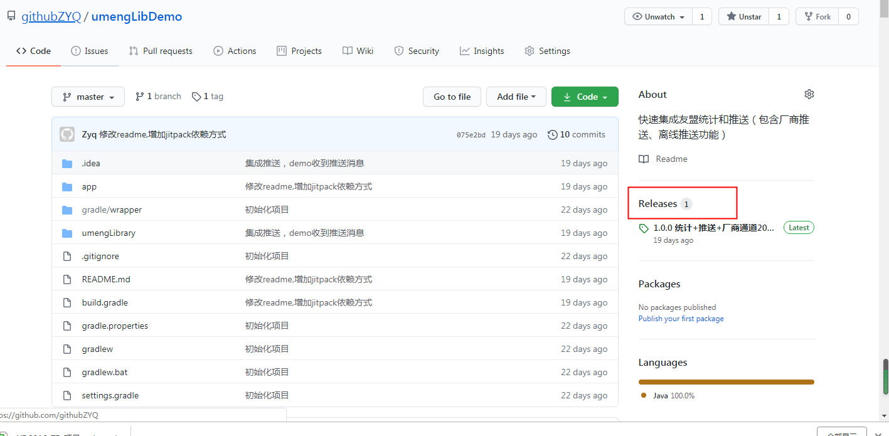Screen dimensions: 889x436
Task: Click the Unwatch button
Action: point(658,17)
